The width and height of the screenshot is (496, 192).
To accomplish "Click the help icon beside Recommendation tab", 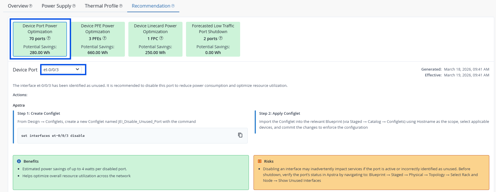I will (173, 6).
